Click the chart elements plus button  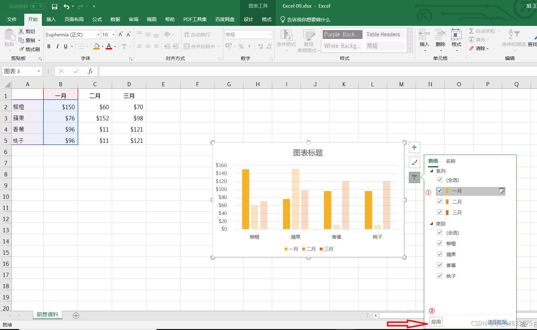414,147
